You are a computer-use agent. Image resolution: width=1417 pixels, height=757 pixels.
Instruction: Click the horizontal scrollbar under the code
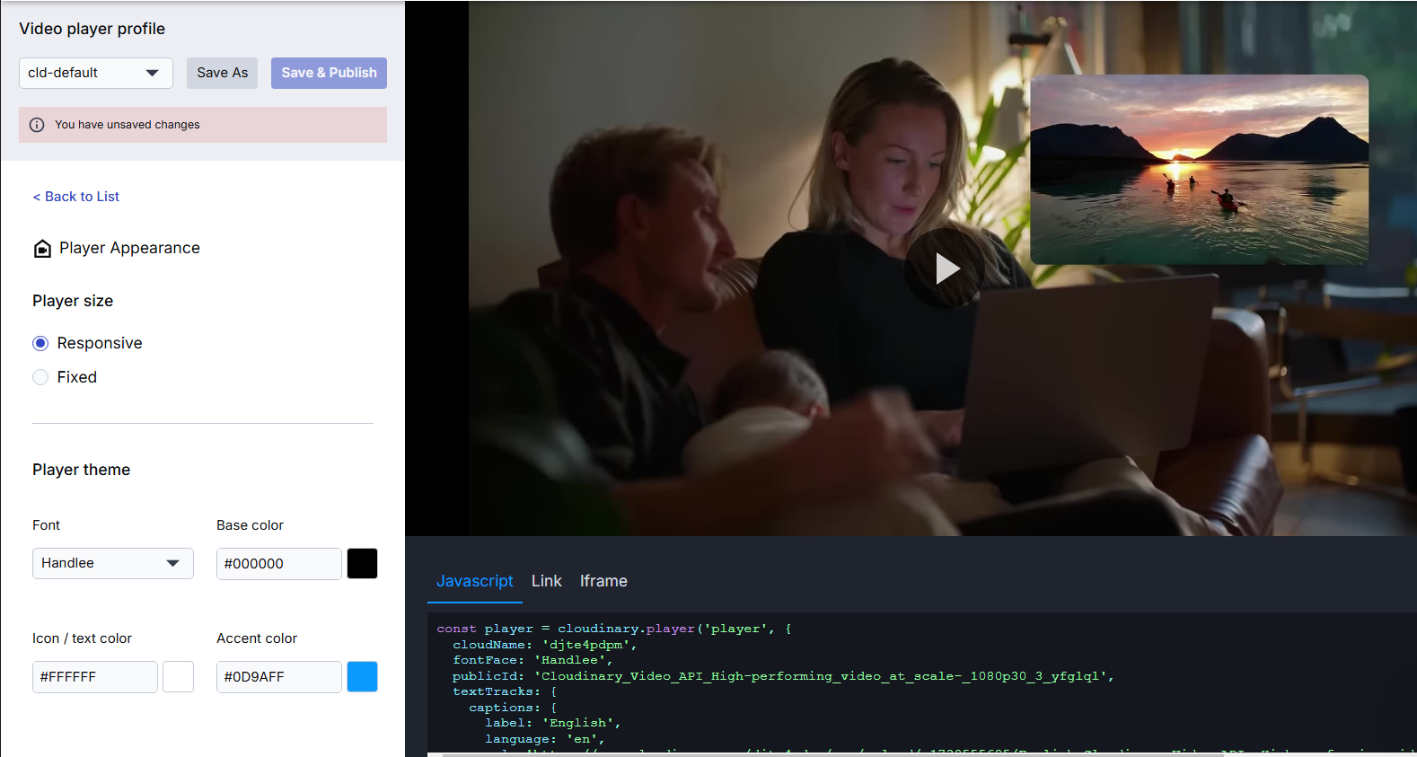click(833, 754)
